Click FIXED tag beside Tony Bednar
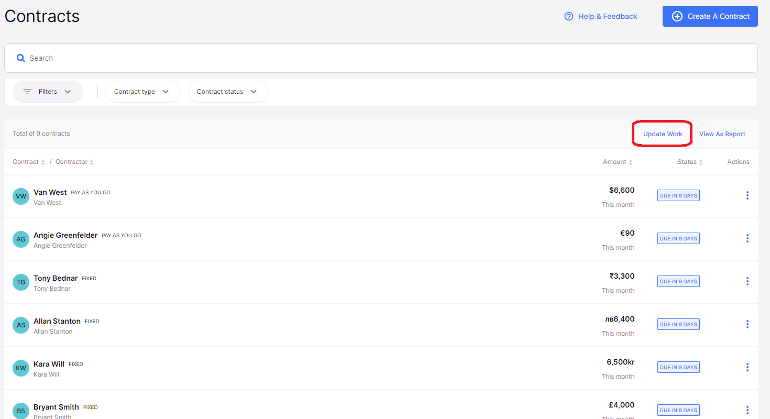Image resolution: width=770 pixels, height=419 pixels. tap(89, 279)
